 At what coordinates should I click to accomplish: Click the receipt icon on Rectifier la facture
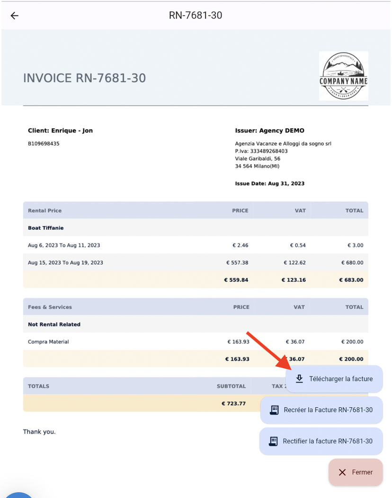pyautogui.click(x=273, y=441)
